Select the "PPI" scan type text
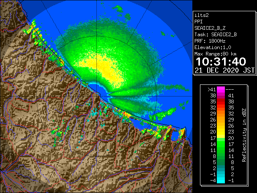The width and height of the screenshot is (257, 193). click(x=198, y=22)
